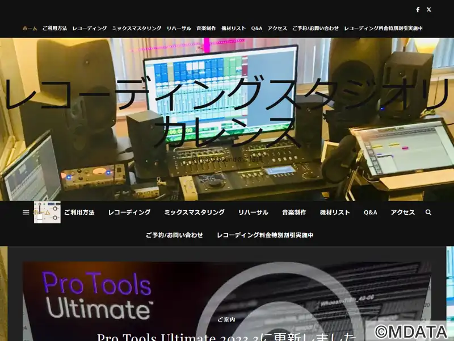Open the Pro Tools Ultimate 2023.3 post title
This screenshot has width=454, height=341.
pyautogui.click(x=226, y=336)
